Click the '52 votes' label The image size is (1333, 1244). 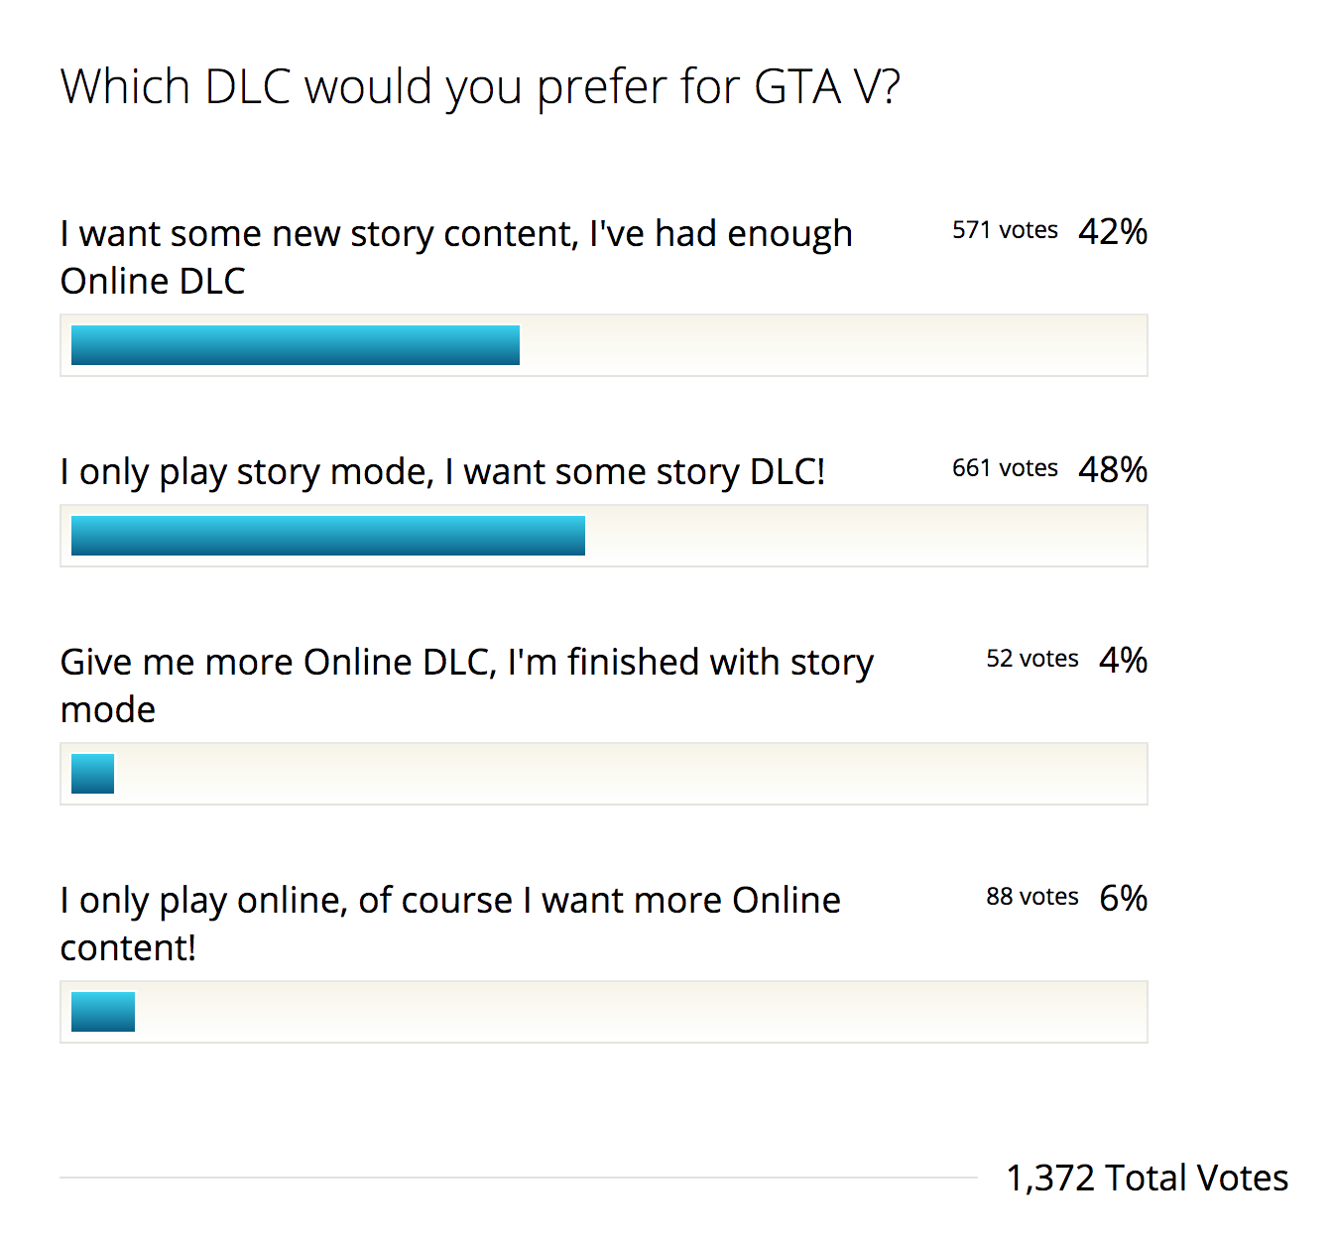1031,659
